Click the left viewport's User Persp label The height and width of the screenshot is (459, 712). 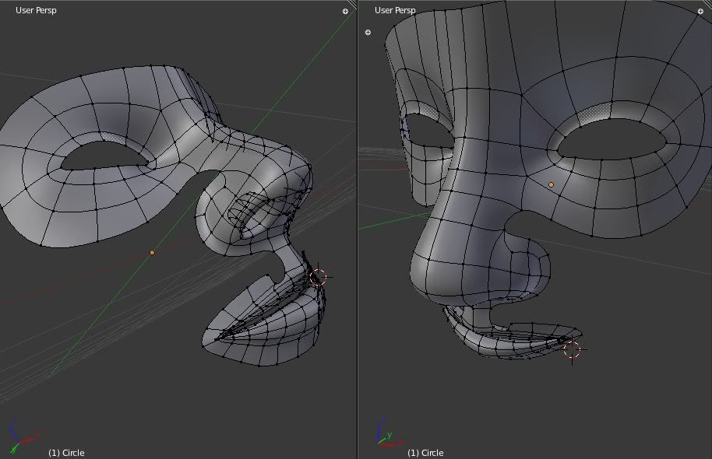[x=36, y=10]
